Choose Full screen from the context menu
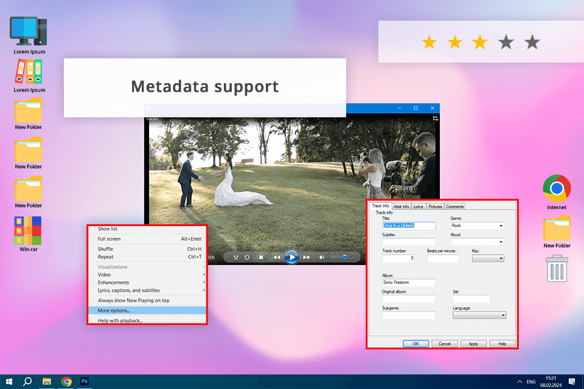Image resolution: width=584 pixels, height=389 pixels. [x=147, y=239]
